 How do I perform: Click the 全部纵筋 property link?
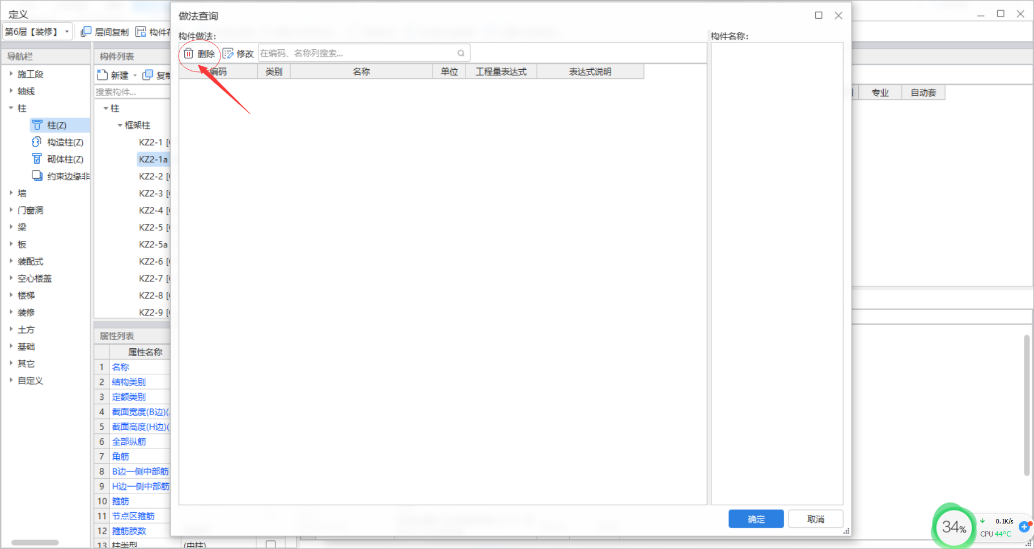(129, 441)
